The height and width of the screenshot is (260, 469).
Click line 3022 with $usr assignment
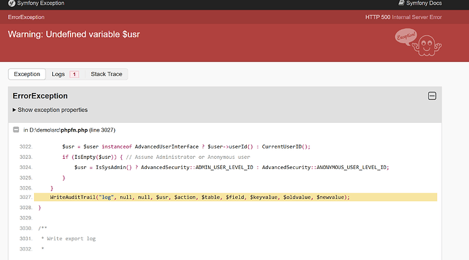pyautogui.click(x=186, y=147)
